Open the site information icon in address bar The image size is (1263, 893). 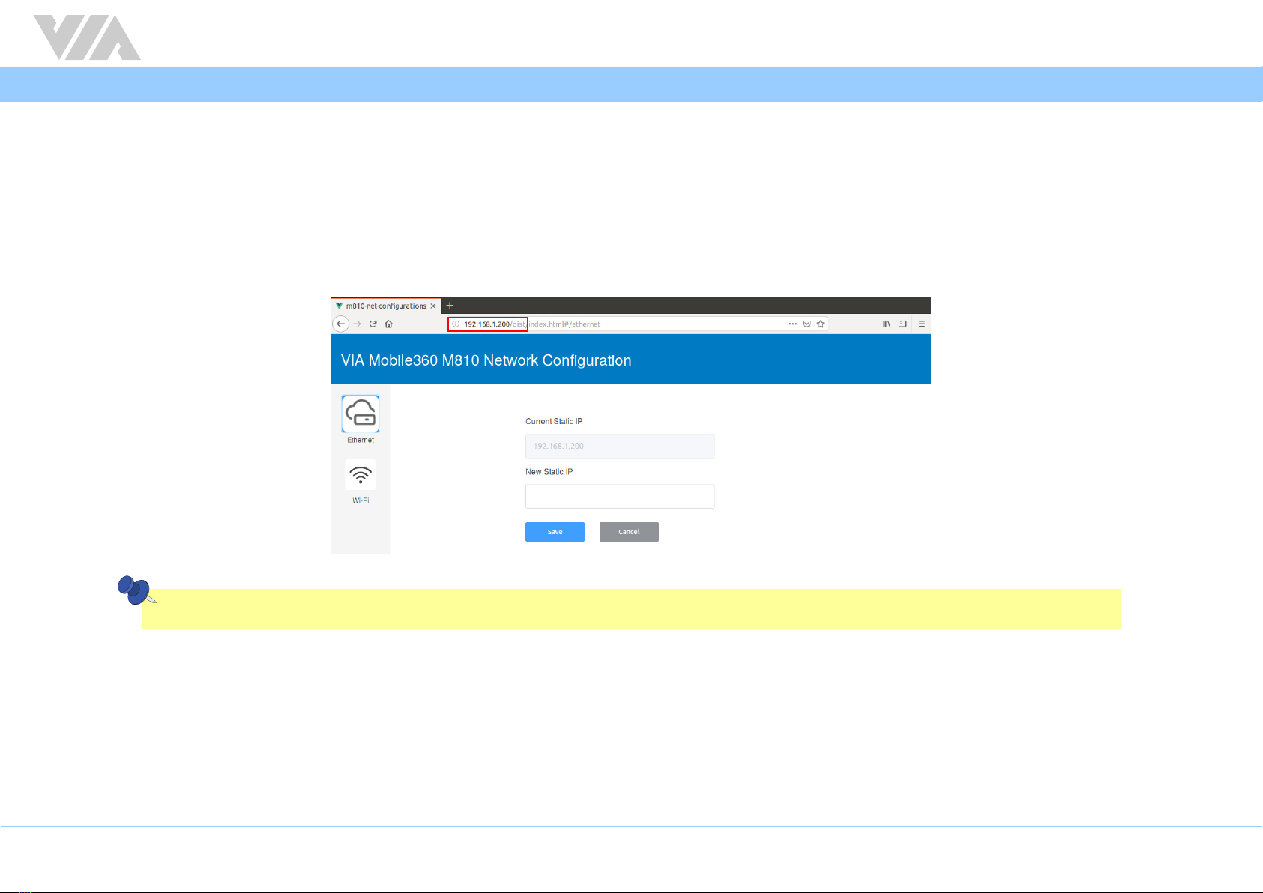pos(456,324)
